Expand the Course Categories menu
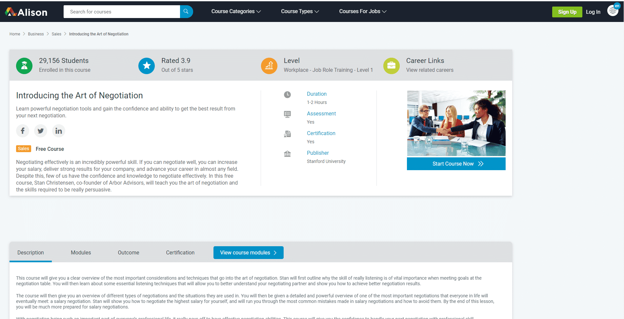This screenshot has height=319, width=624. pos(236,11)
